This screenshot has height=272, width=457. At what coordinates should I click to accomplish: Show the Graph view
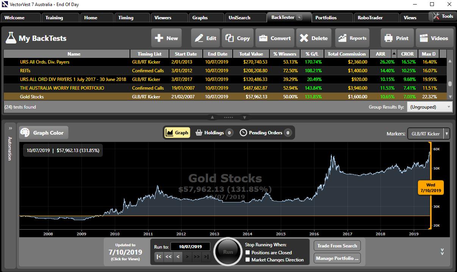point(177,133)
